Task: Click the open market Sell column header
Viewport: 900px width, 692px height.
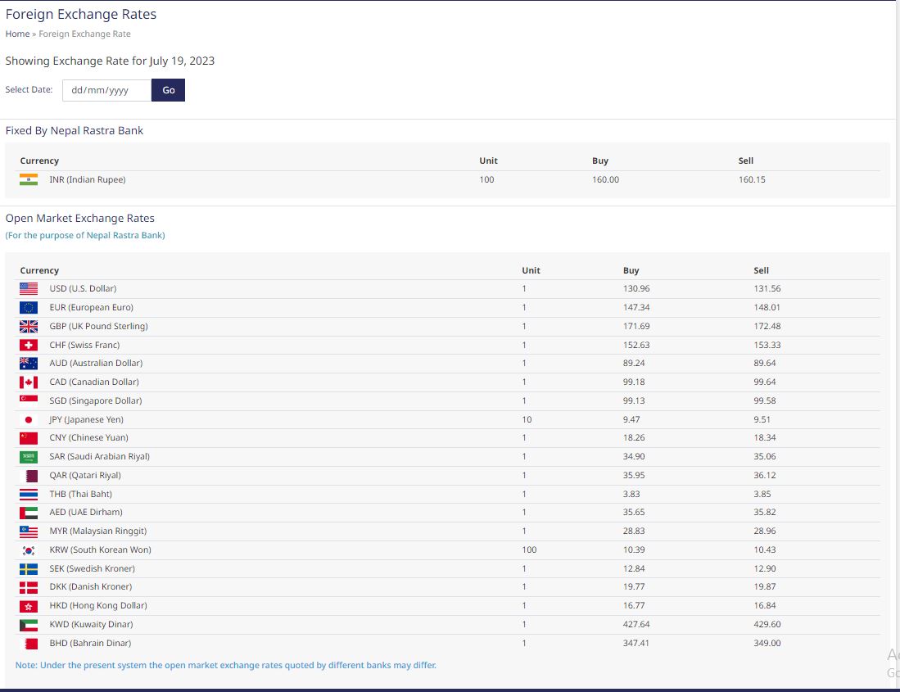Action: coord(761,271)
